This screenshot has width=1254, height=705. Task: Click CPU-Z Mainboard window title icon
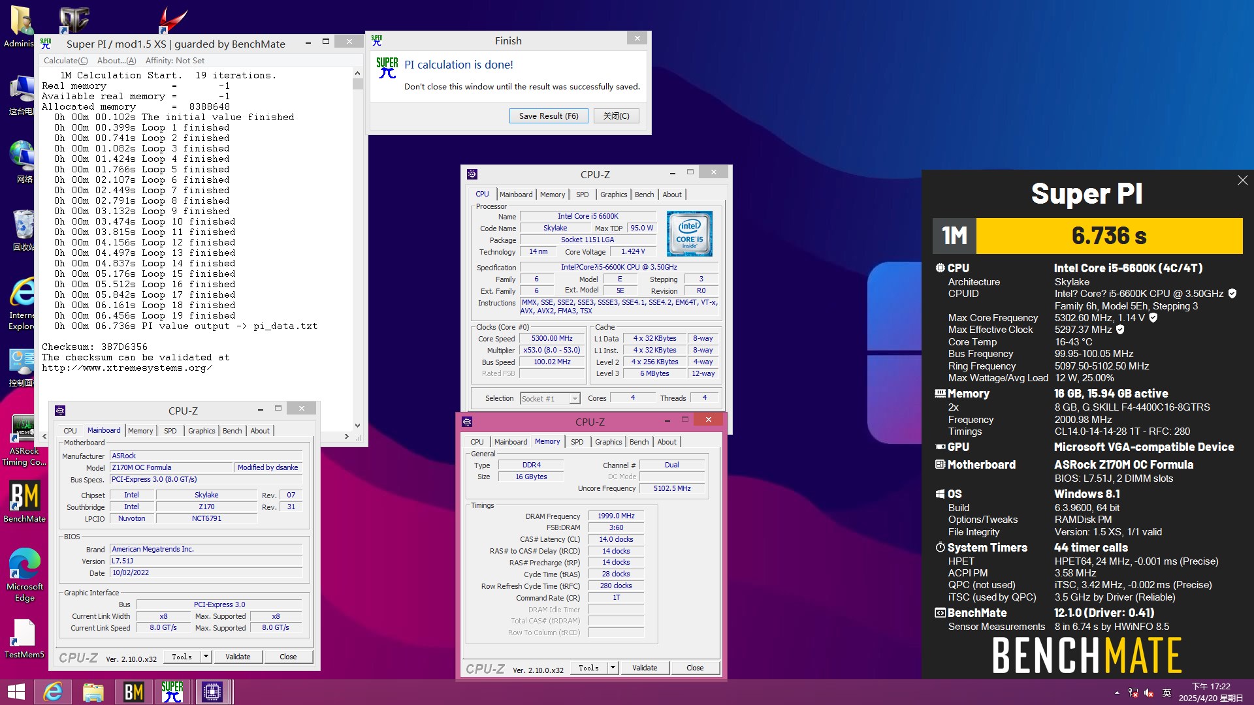[x=60, y=411]
